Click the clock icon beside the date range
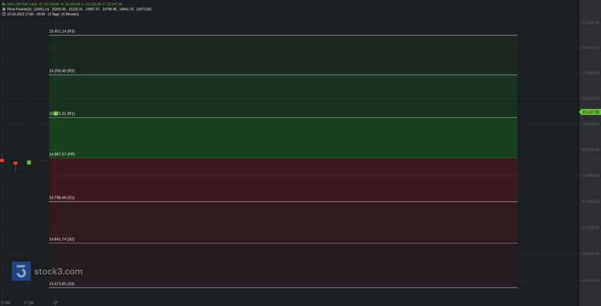The image size is (601, 306). pos(4,14)
